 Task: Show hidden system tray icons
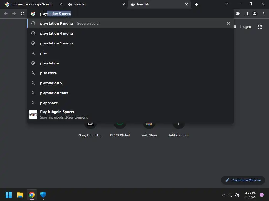tap(224, 195)
